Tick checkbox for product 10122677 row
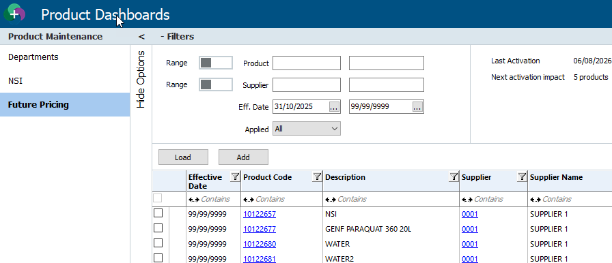612x263 pixels. pos(158,228)
